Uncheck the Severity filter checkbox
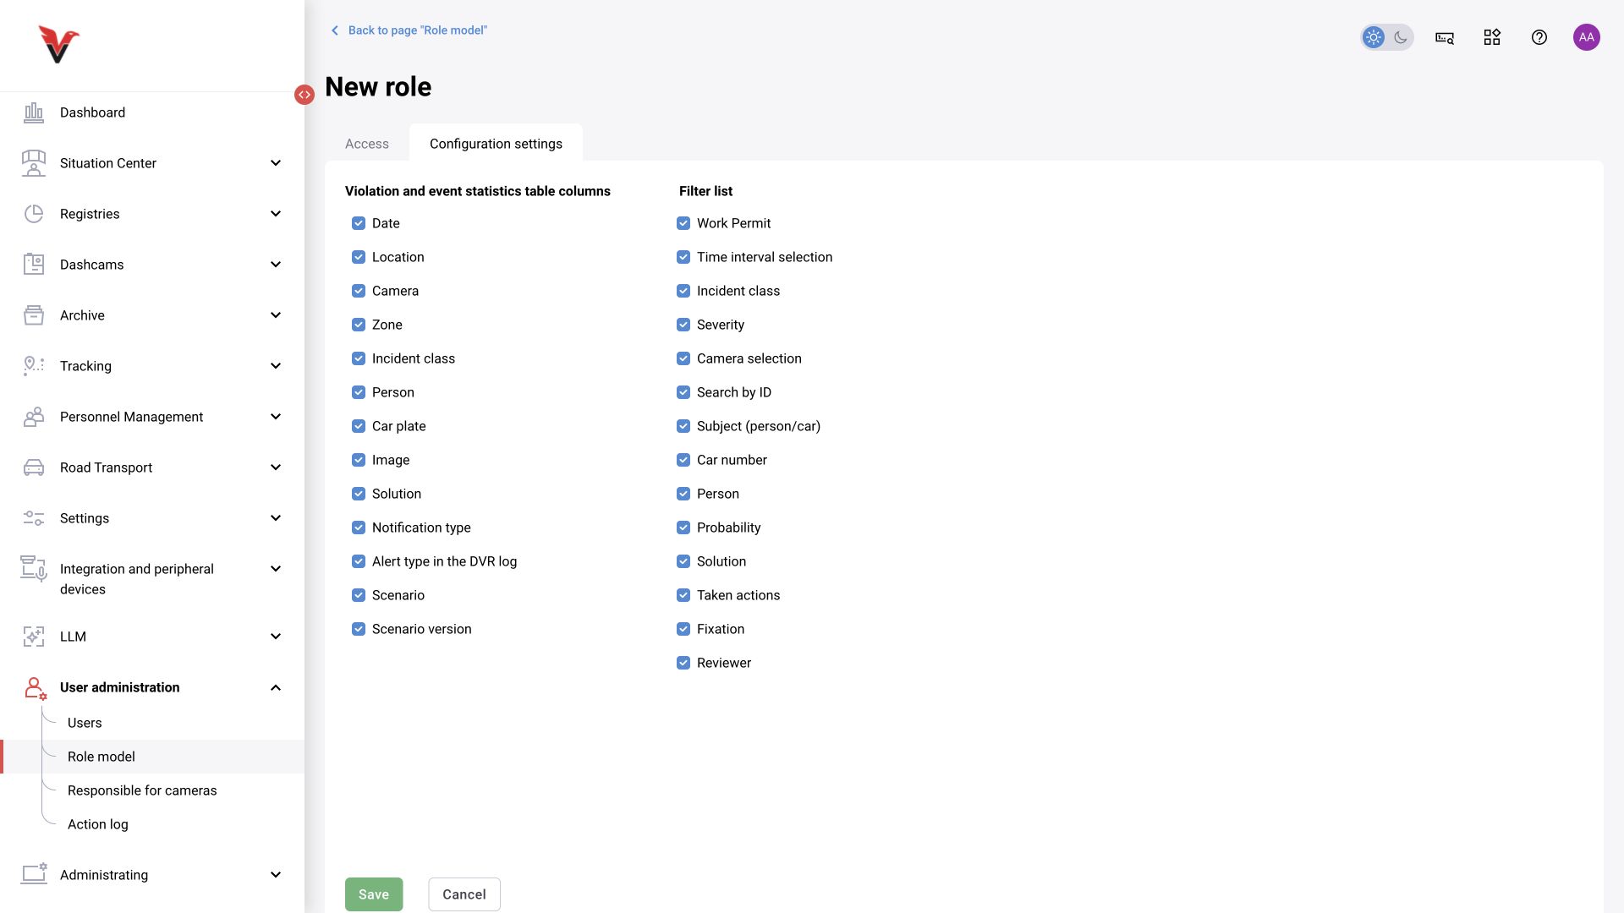This screenshot has height=913, width=1624. (683, 325)
